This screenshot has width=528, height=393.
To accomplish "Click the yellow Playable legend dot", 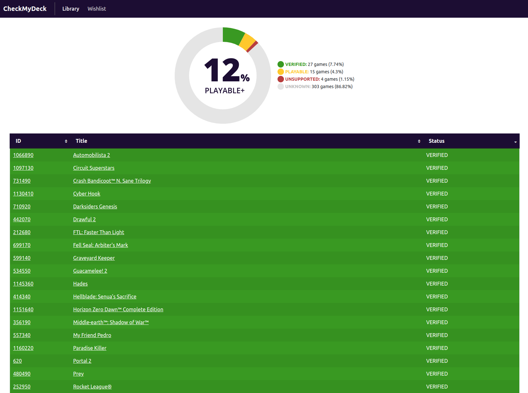I will click(x=281, y=72).
